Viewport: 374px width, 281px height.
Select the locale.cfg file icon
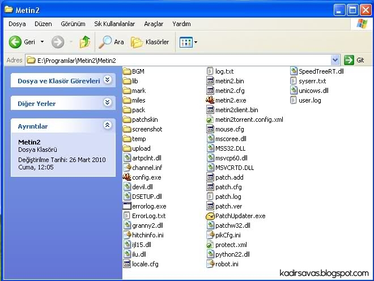point(127,264)
